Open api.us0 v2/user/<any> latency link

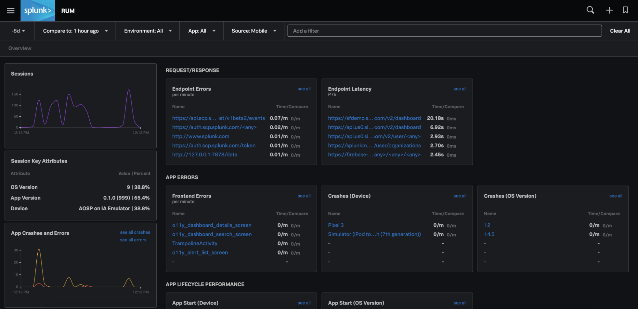click(374, 136)
